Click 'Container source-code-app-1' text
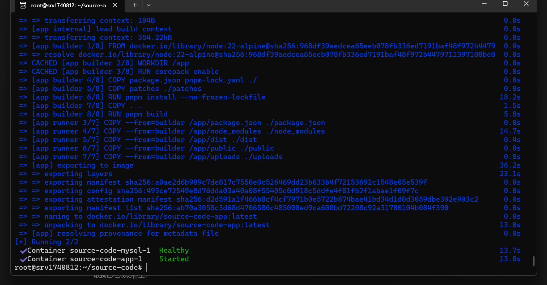 (84, 259)
